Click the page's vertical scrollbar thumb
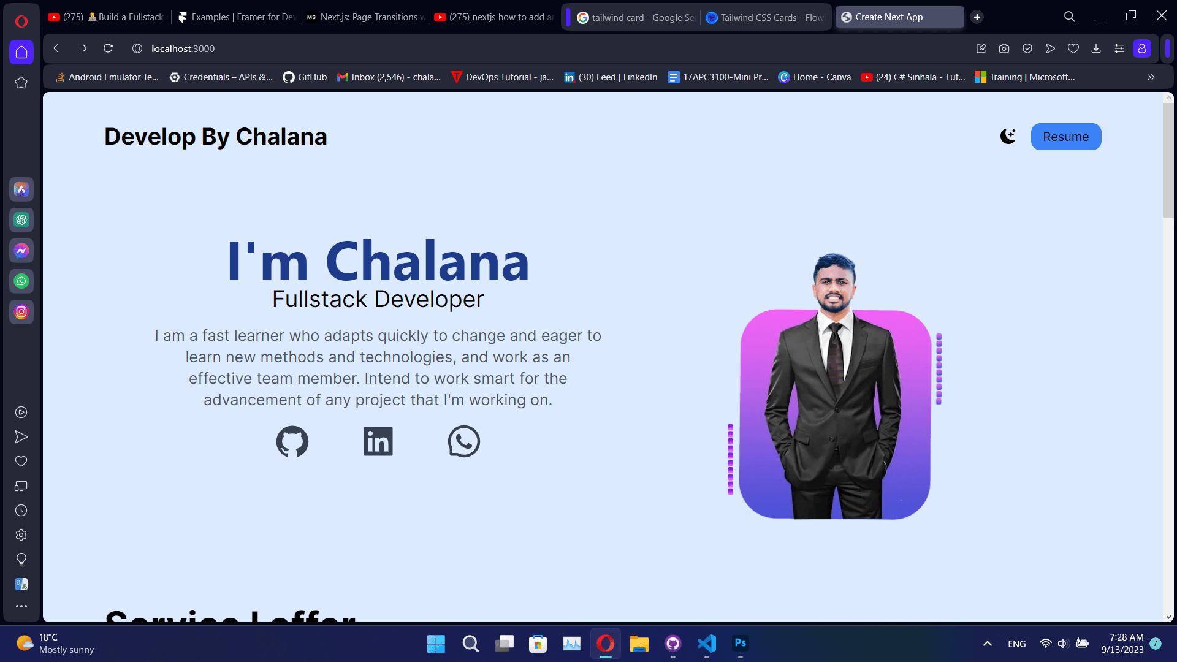Viewport: 1177px width, 662px height. pyautogui.click(x=1168, y=160)
